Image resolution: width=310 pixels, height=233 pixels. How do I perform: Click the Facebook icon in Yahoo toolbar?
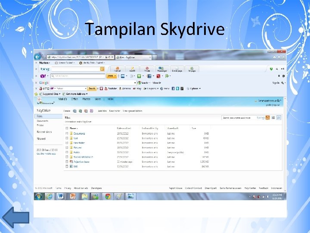click(x=149, y=76)
